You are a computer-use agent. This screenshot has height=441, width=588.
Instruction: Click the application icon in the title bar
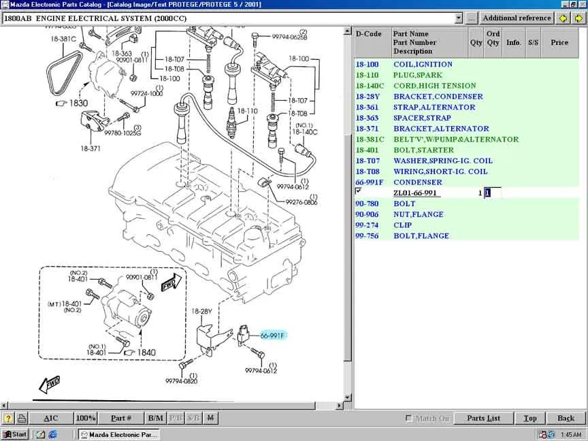[5, 5]
